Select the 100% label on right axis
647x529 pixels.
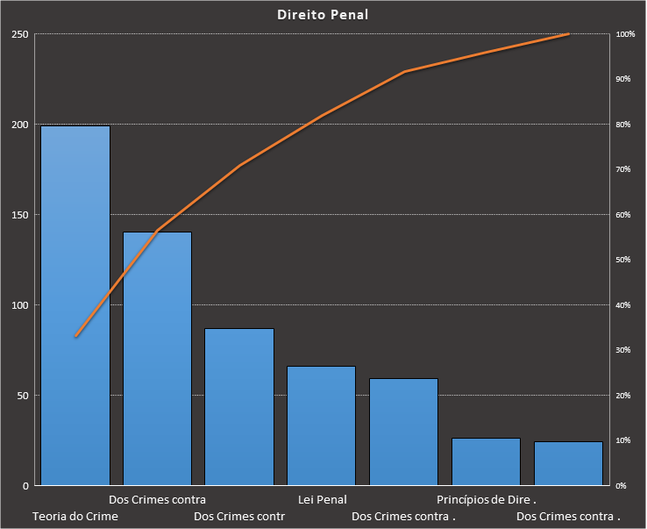624,34
